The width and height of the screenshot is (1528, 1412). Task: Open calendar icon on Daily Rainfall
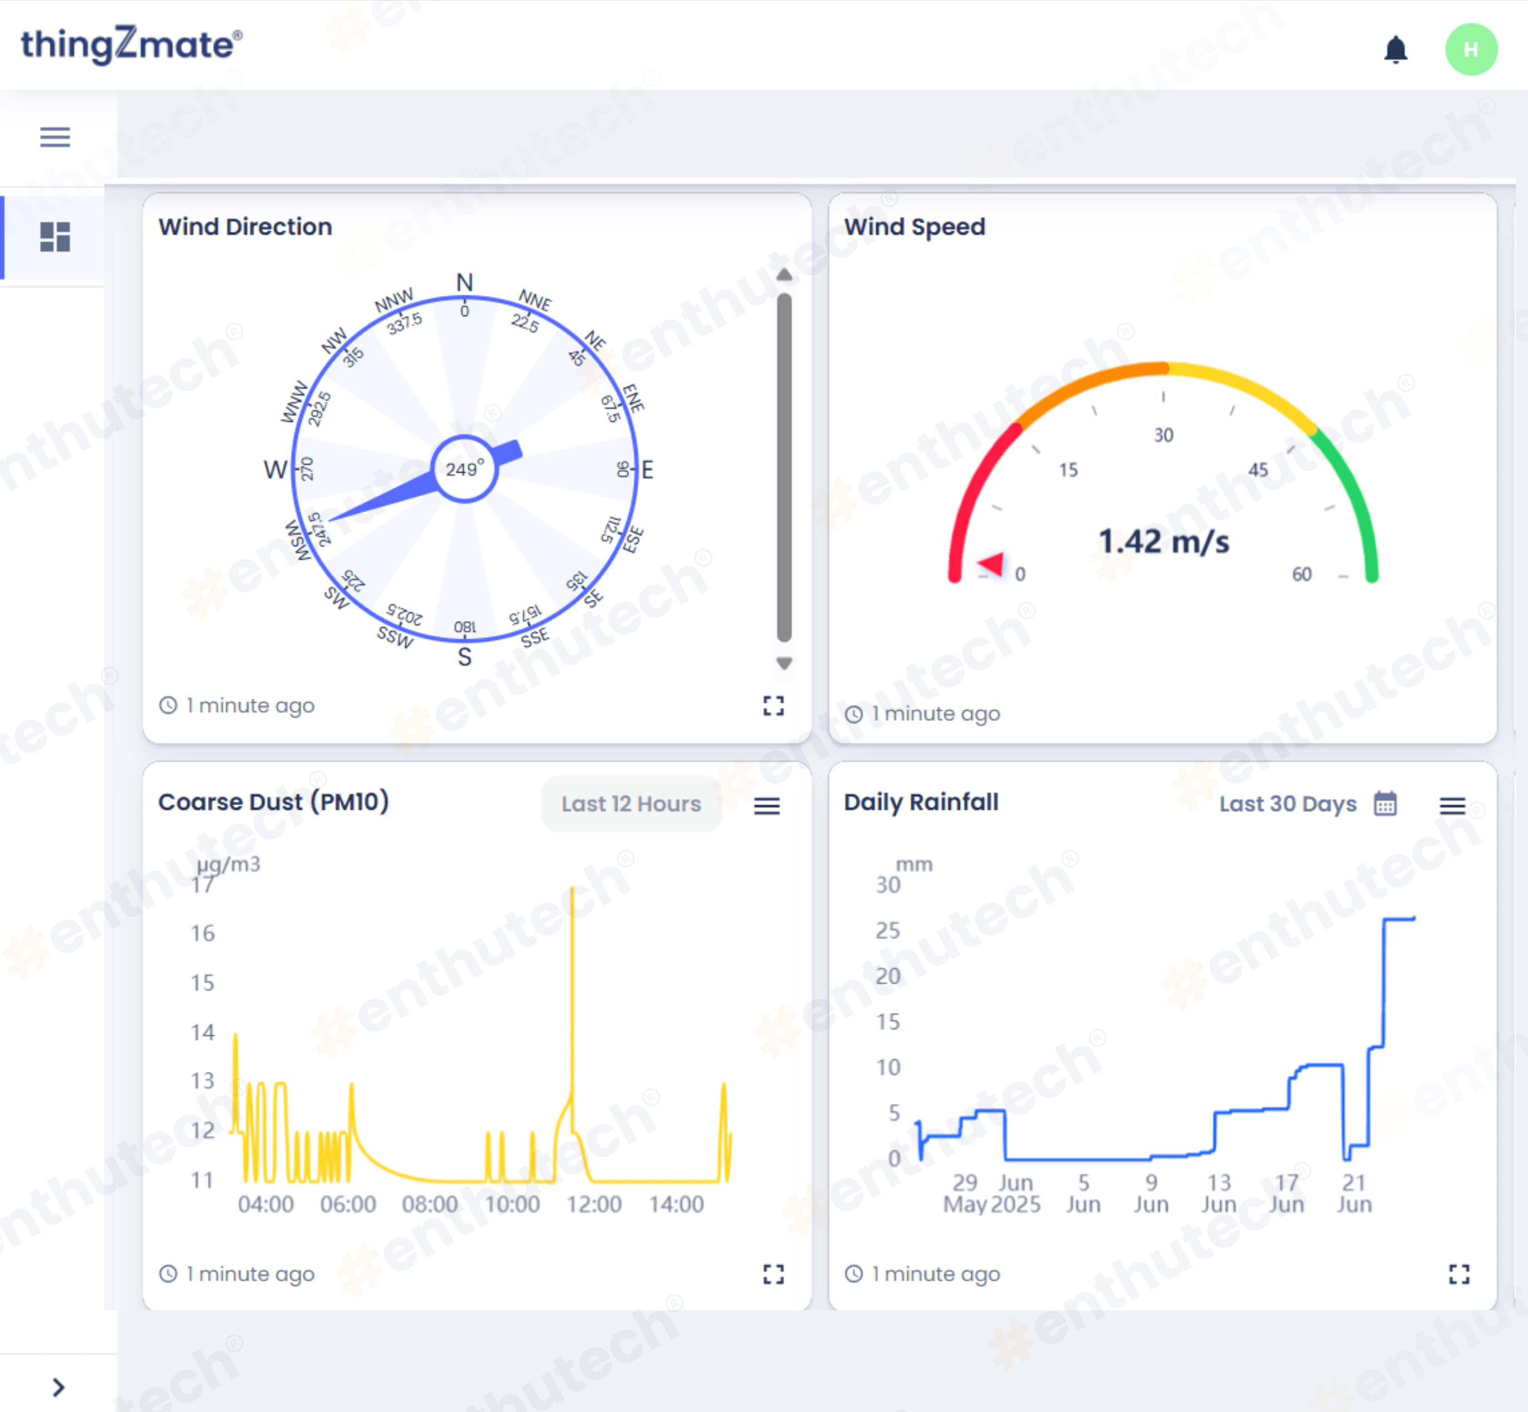point(1385,804)
